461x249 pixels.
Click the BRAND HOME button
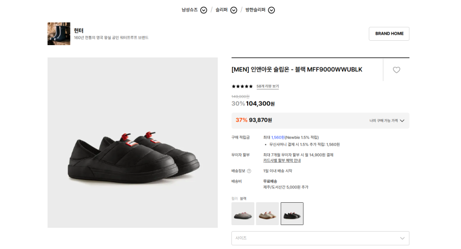coord(389,34)
